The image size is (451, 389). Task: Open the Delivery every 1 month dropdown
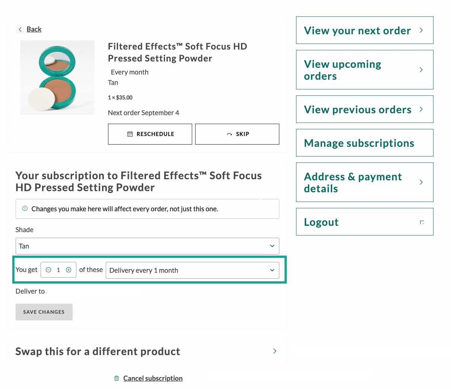click(x=192, y=271)
